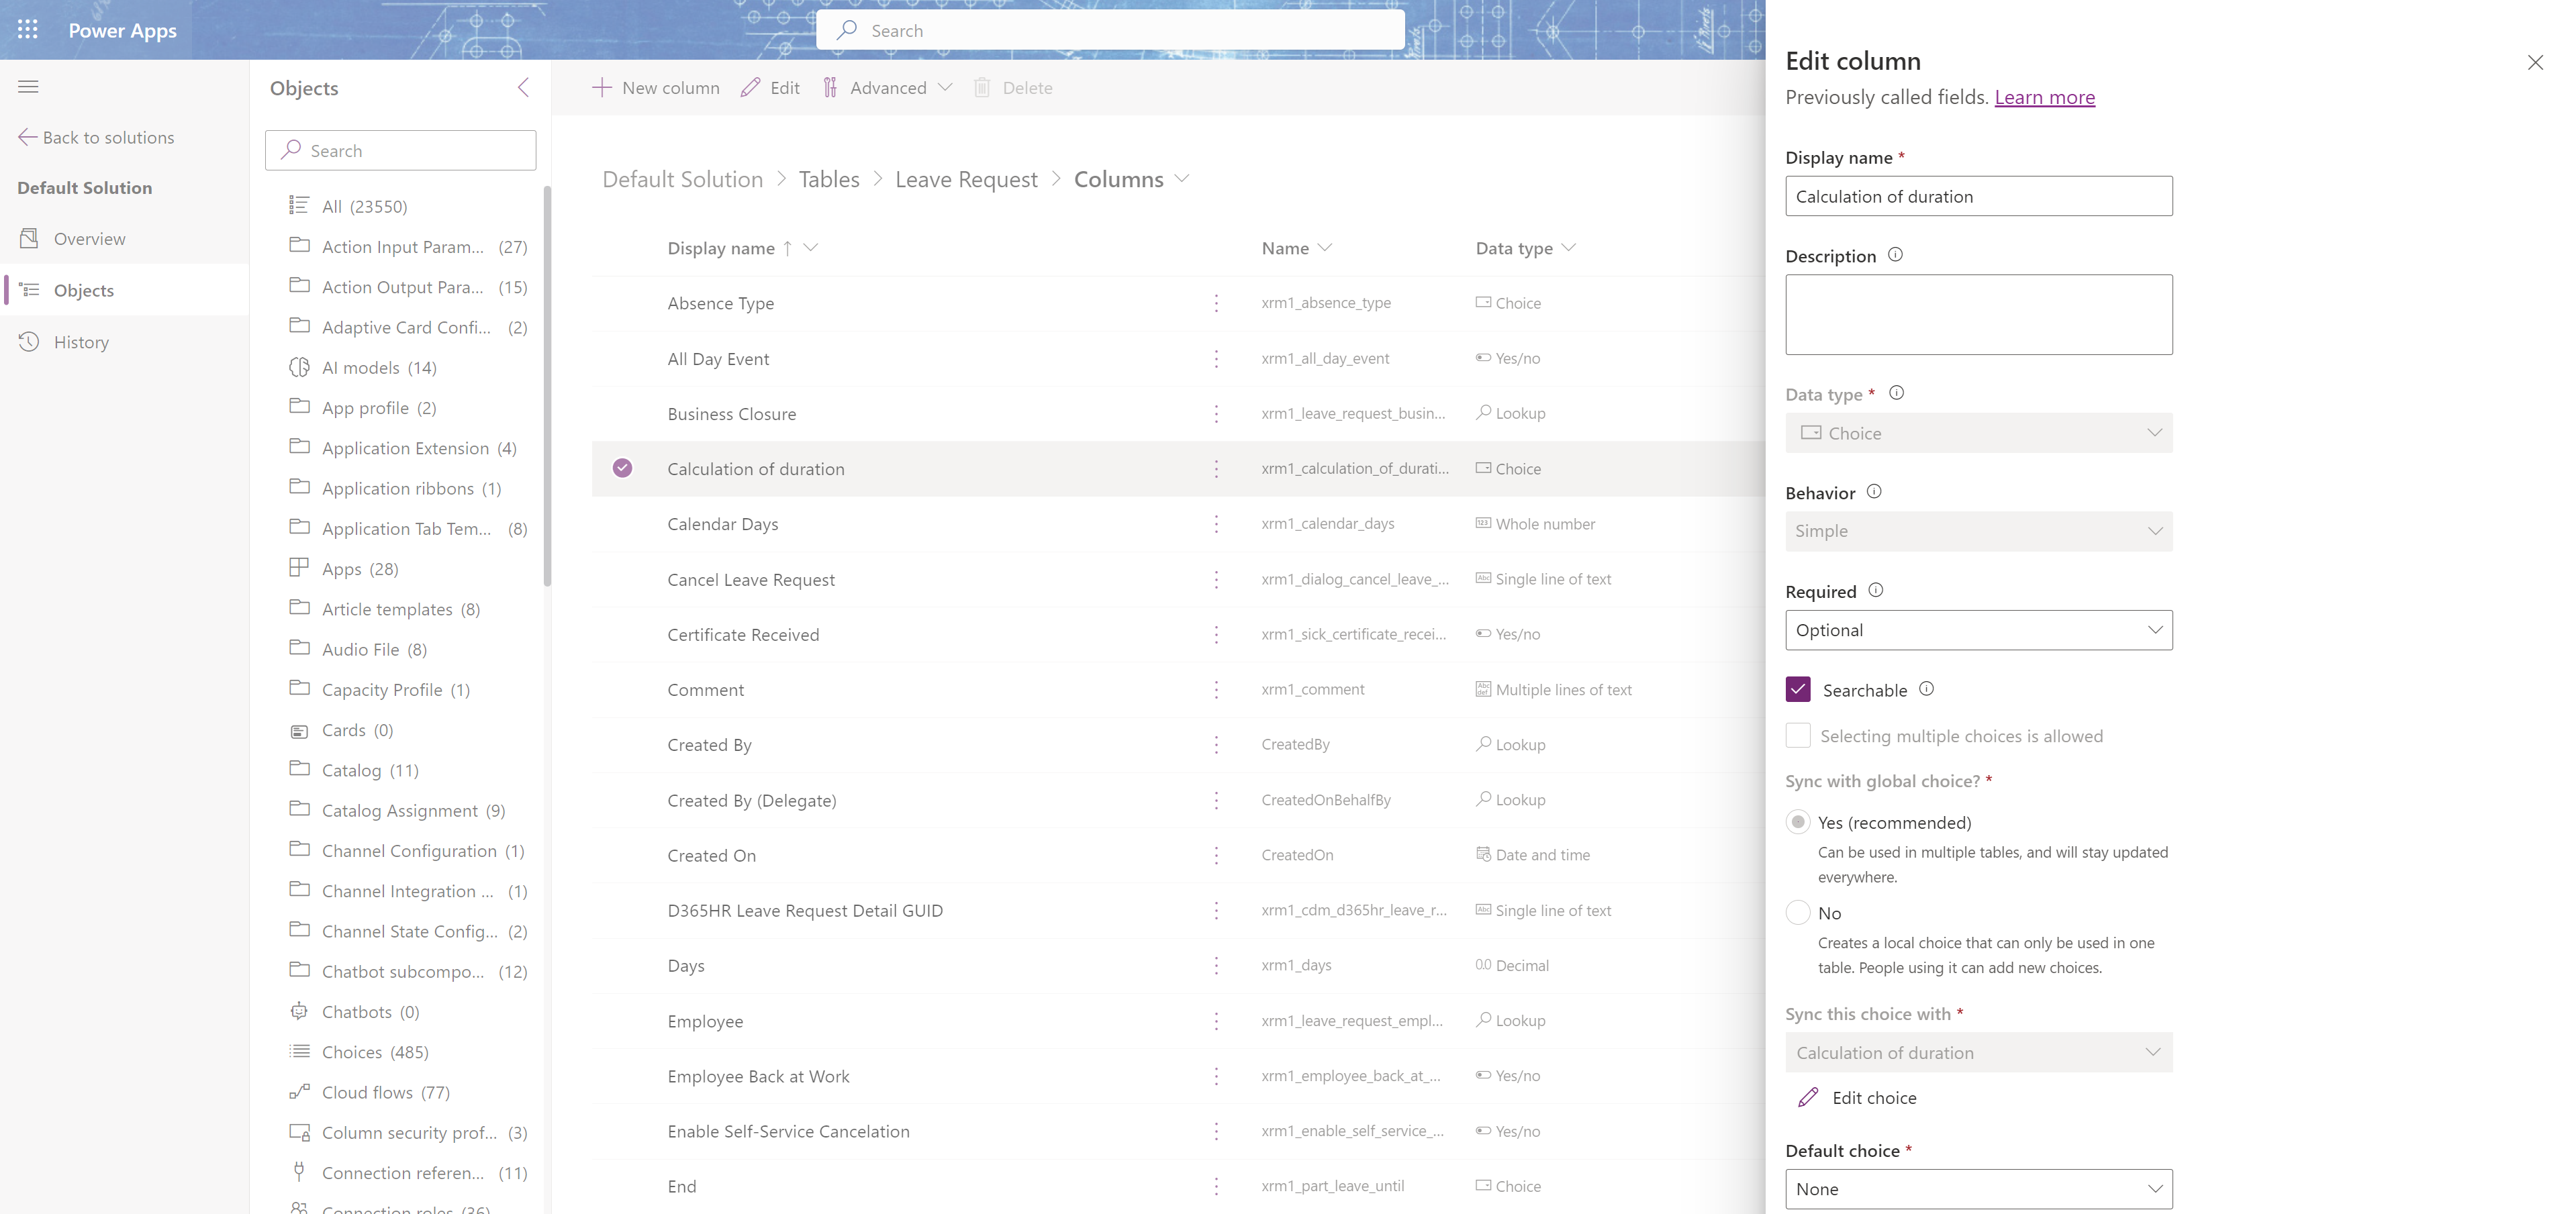Follow the Learn more link
The width and height of the screenshot is (2576, 1214).
2044,97
